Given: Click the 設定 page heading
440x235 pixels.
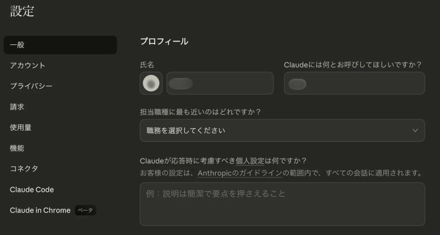Looking at the screenshot, I should click(x=22, y=12).
